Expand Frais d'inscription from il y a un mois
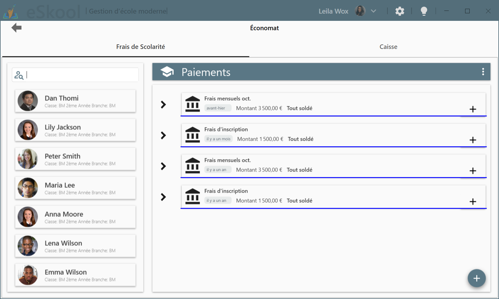499x299 pixels. pyautogui.click(x=163, y=136)
